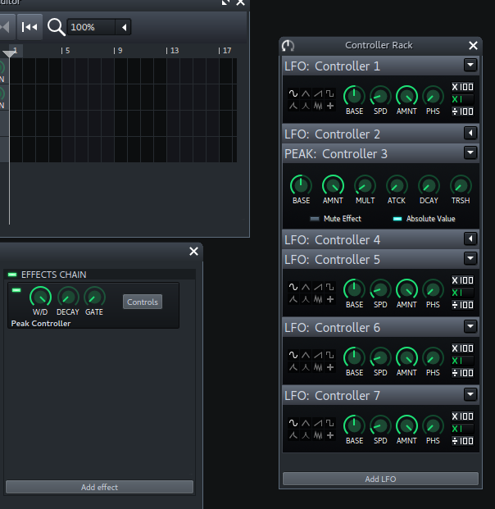Select sine wave shape in LFO Controller 7

coord(293,423)
